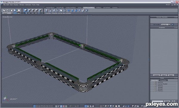Pick the first icon in the Surface modeling toolbar
The width and height of the screenshot is (179, 108).
[47, 10]
